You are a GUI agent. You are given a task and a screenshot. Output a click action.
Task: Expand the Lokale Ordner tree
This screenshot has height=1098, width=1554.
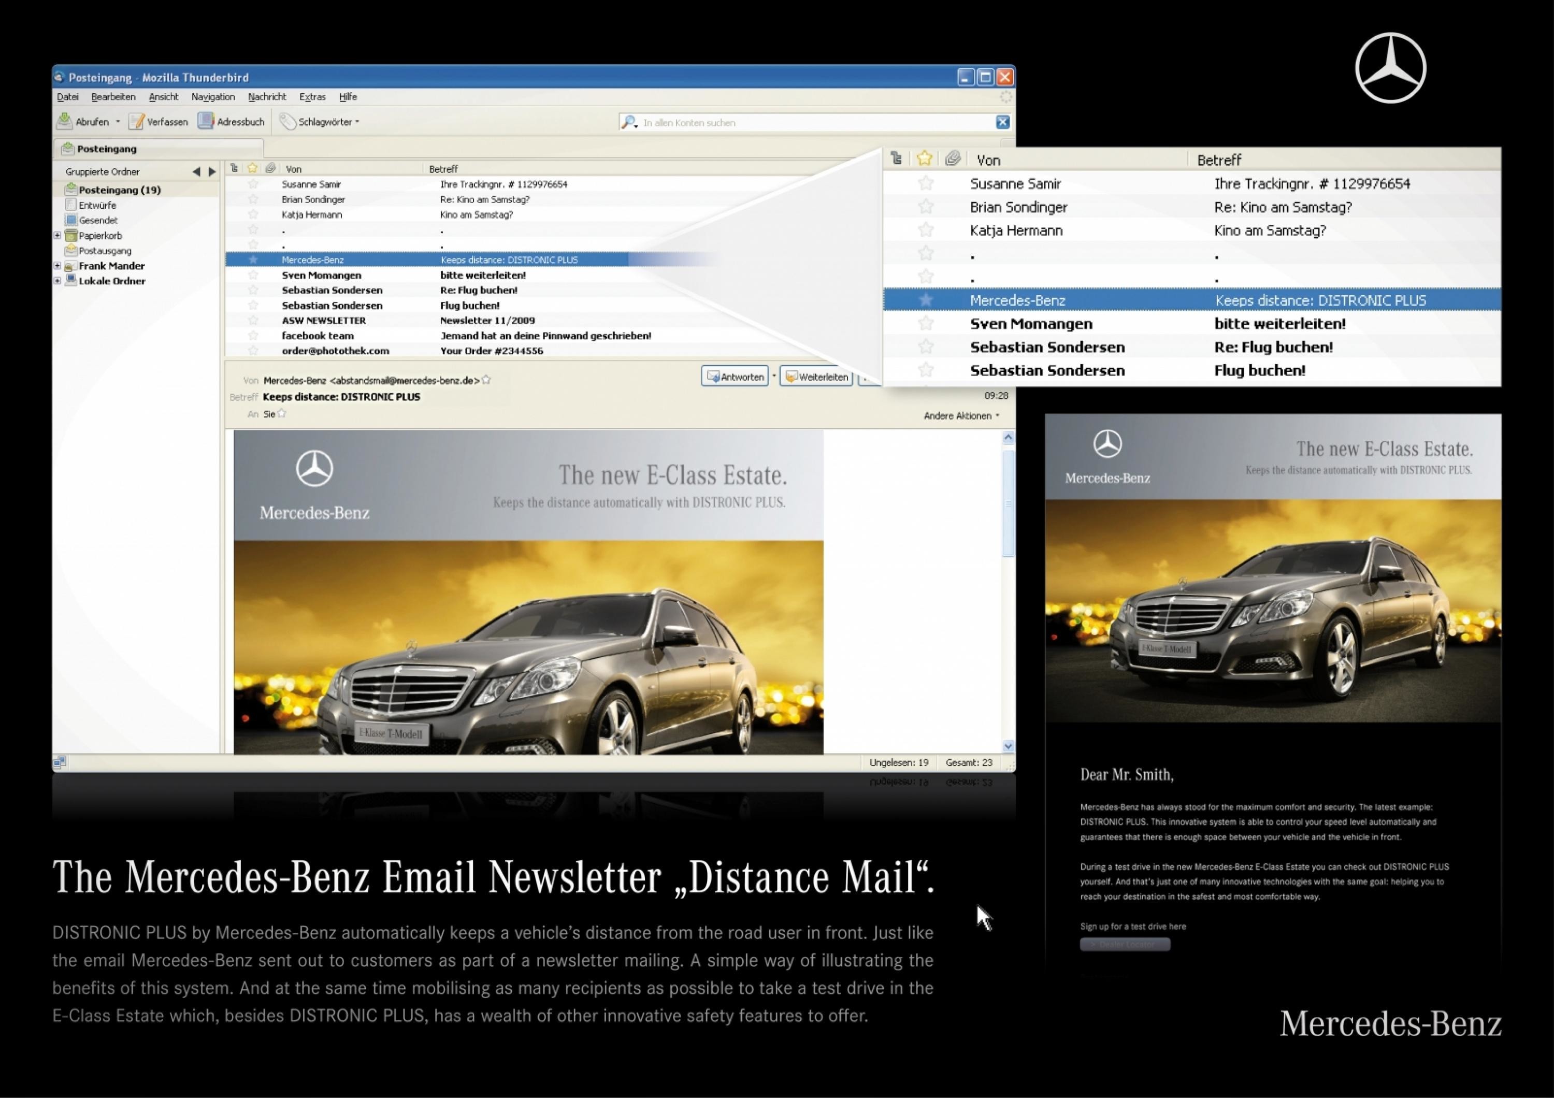pyautogui.click(x=57, y=281)
